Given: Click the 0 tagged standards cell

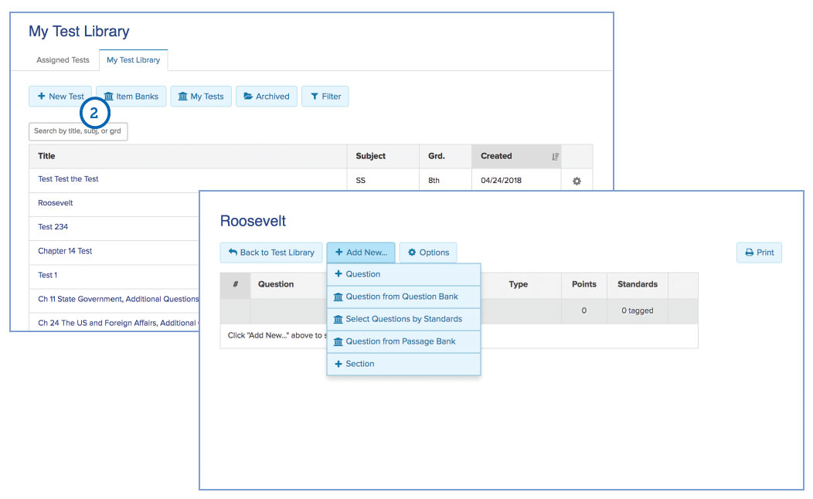Looking at the screenshot, I should pos(638,311).
